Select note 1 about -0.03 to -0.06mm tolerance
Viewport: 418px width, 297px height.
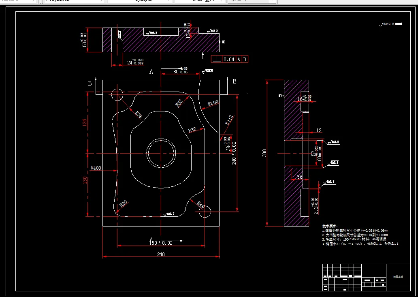[x=355, y=231]
